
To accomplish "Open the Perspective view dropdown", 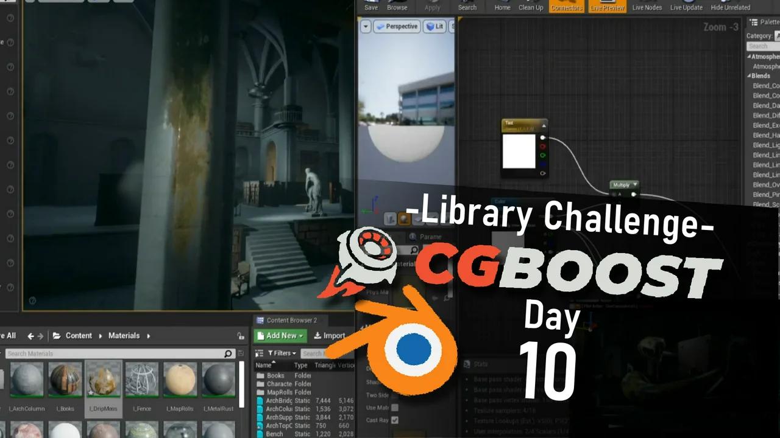I will [x=397, y=26].
